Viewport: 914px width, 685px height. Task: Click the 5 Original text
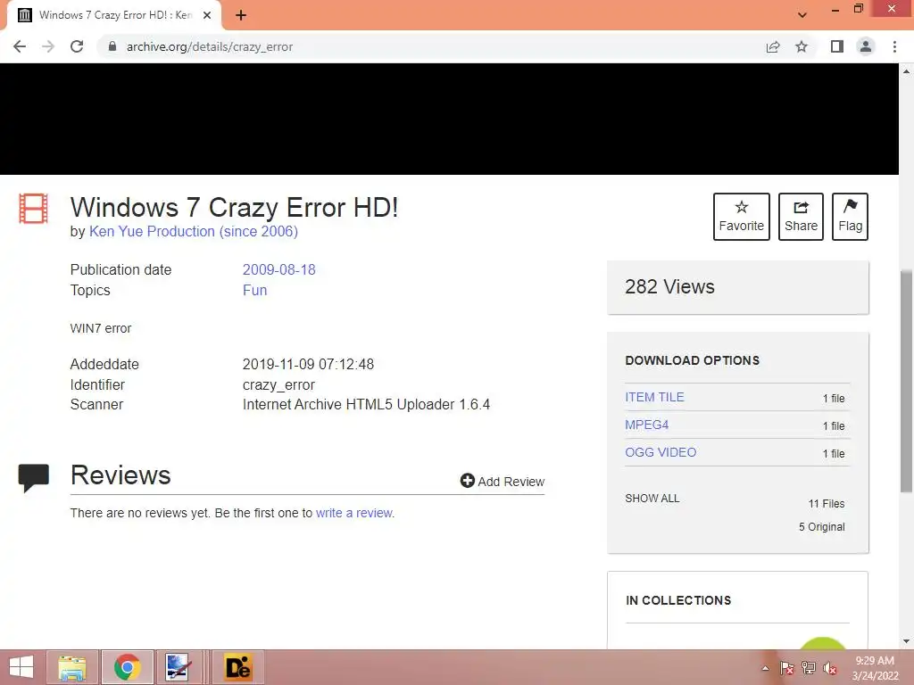click(x=822, y=526)
